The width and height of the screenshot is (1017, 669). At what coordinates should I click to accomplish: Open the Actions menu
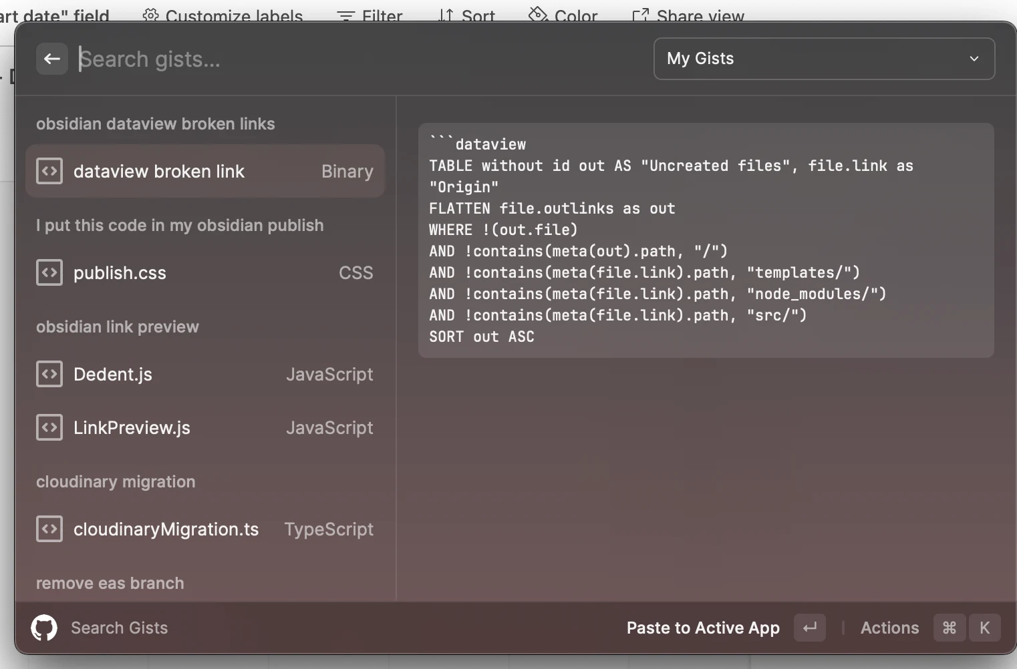pyautogui.click(x=889, y=628)
